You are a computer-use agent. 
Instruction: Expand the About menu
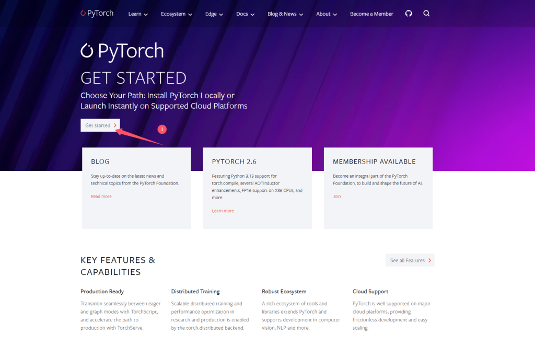[327, 14]
